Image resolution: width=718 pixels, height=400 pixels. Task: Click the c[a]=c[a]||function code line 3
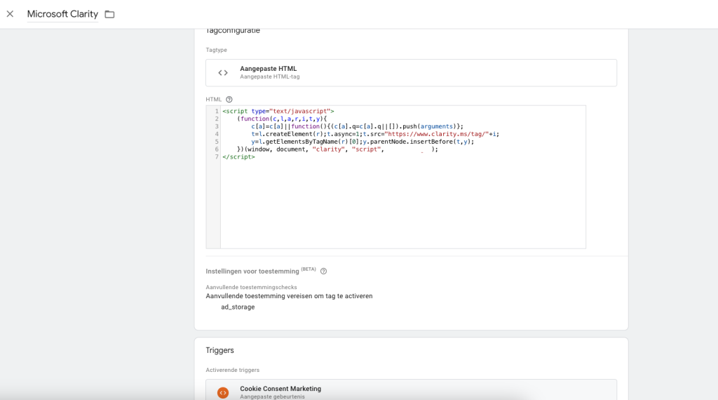point(357,126)
